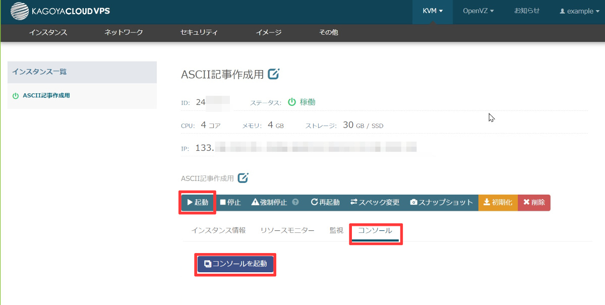Click the green power icon in sidebar

point(16,96)
